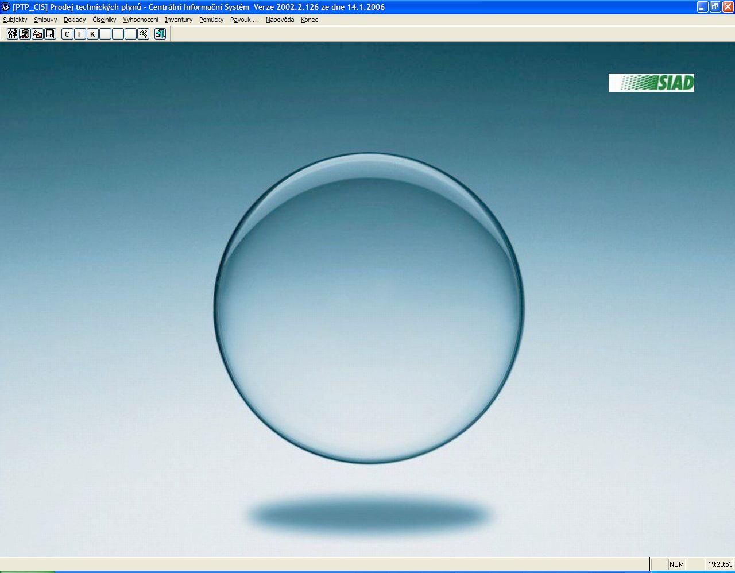Open the Smlouvy menu

point(45,20)
